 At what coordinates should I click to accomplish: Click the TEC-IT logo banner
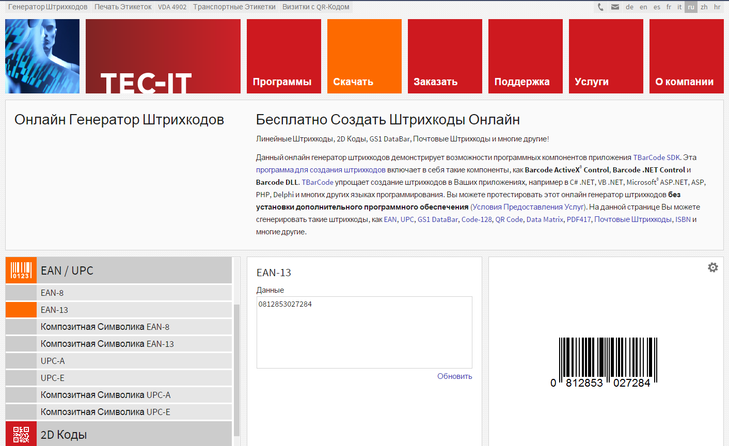[163, 56]
